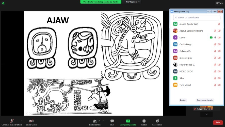225x127 pixels.
Task: Click the AA avatar of Alonzo Aguilar
Action: tap(175, 24)
